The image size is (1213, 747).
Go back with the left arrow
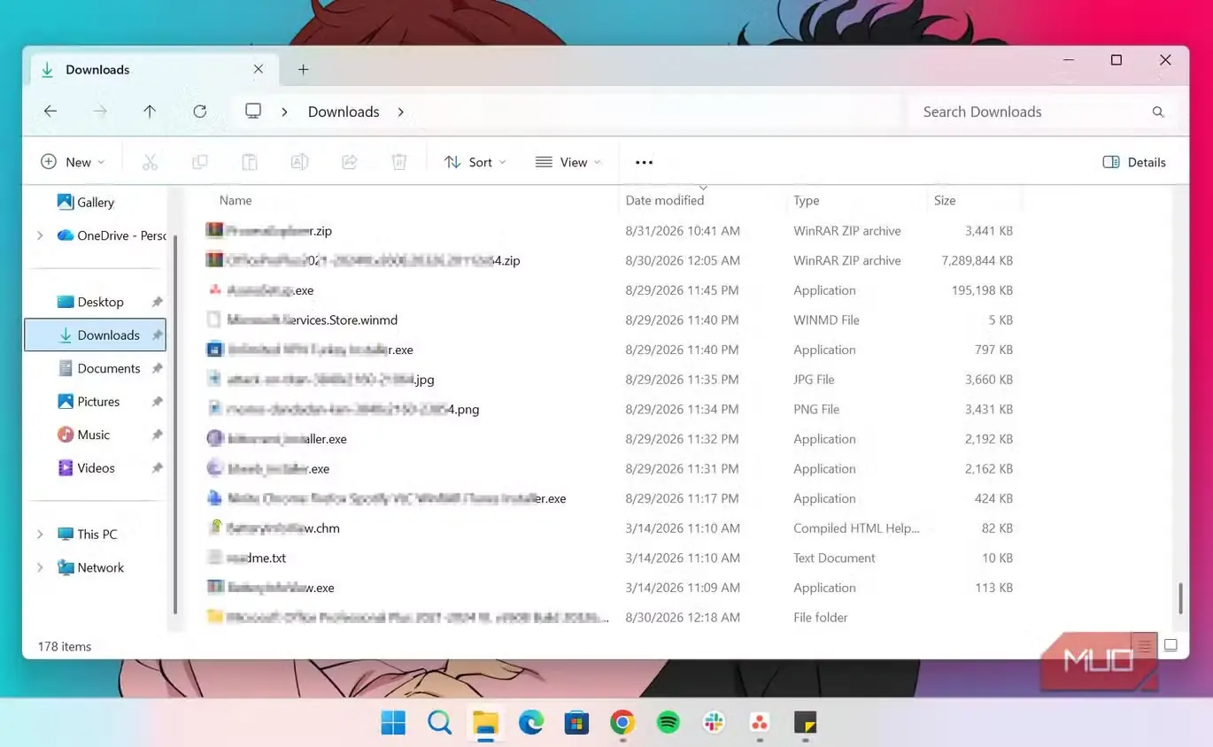50,112
